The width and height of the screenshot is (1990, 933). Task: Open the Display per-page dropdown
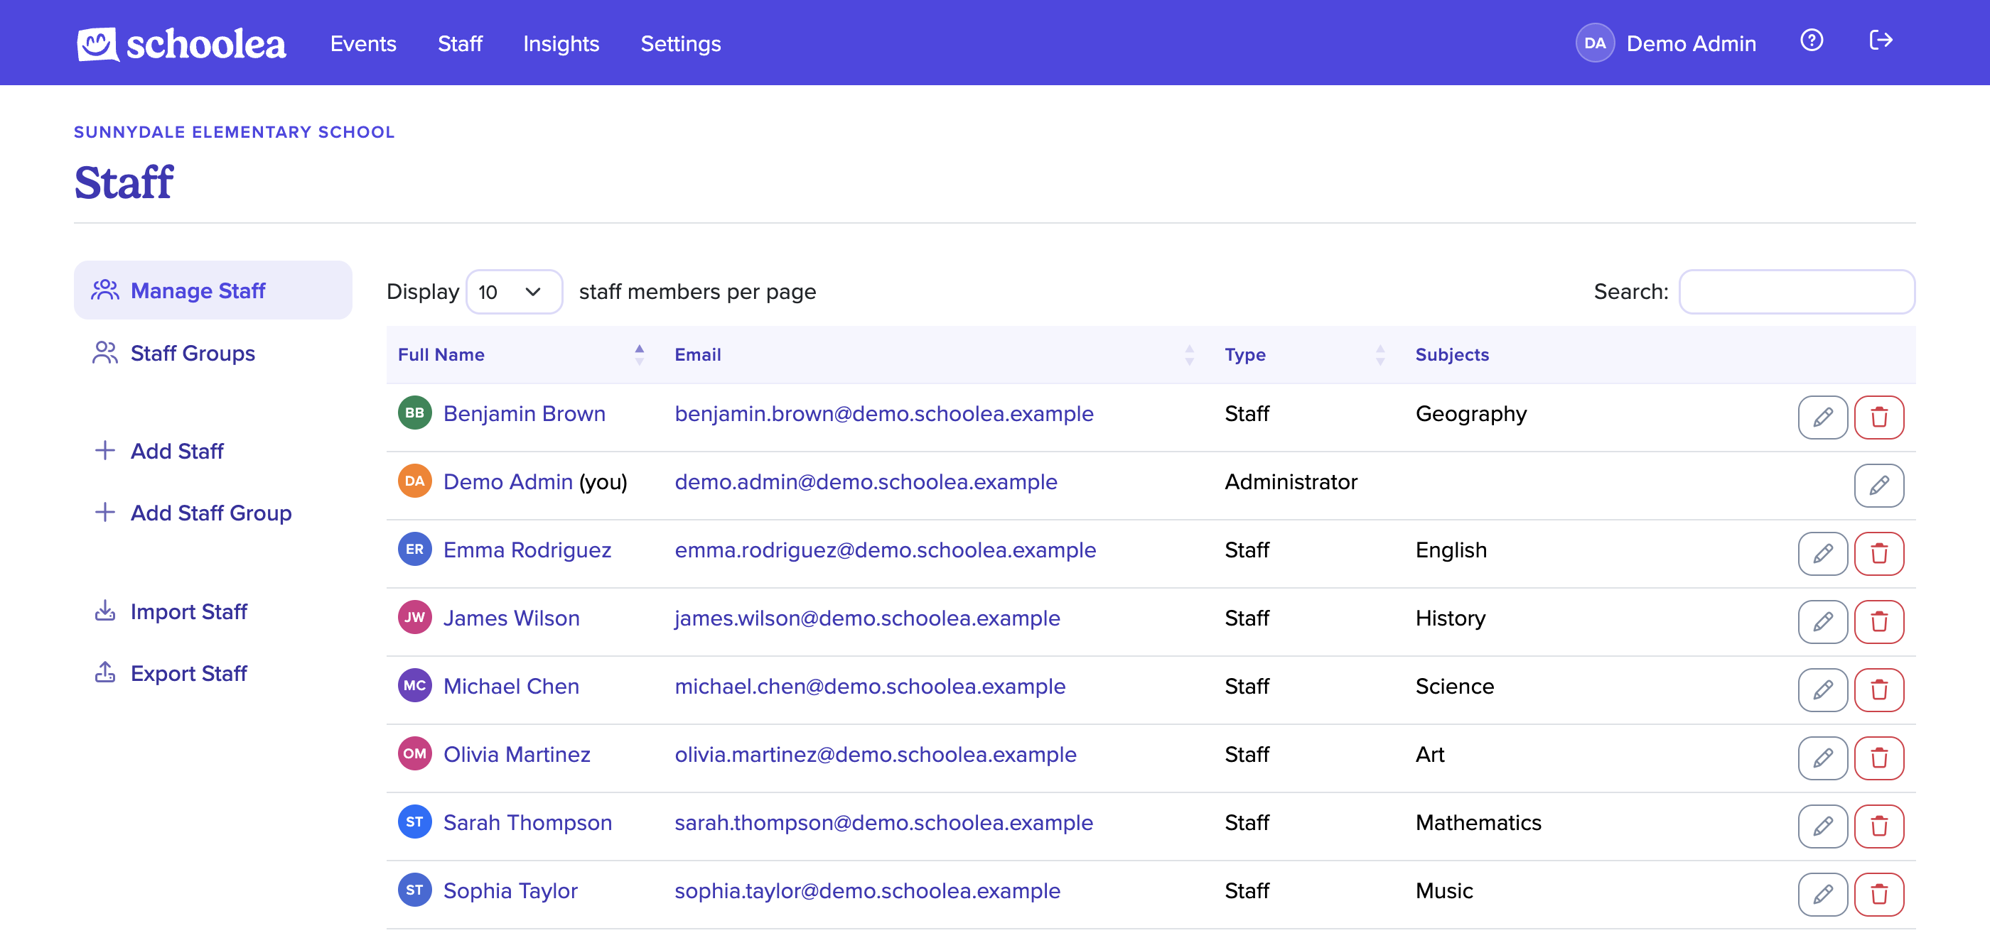tap(514, 292)
